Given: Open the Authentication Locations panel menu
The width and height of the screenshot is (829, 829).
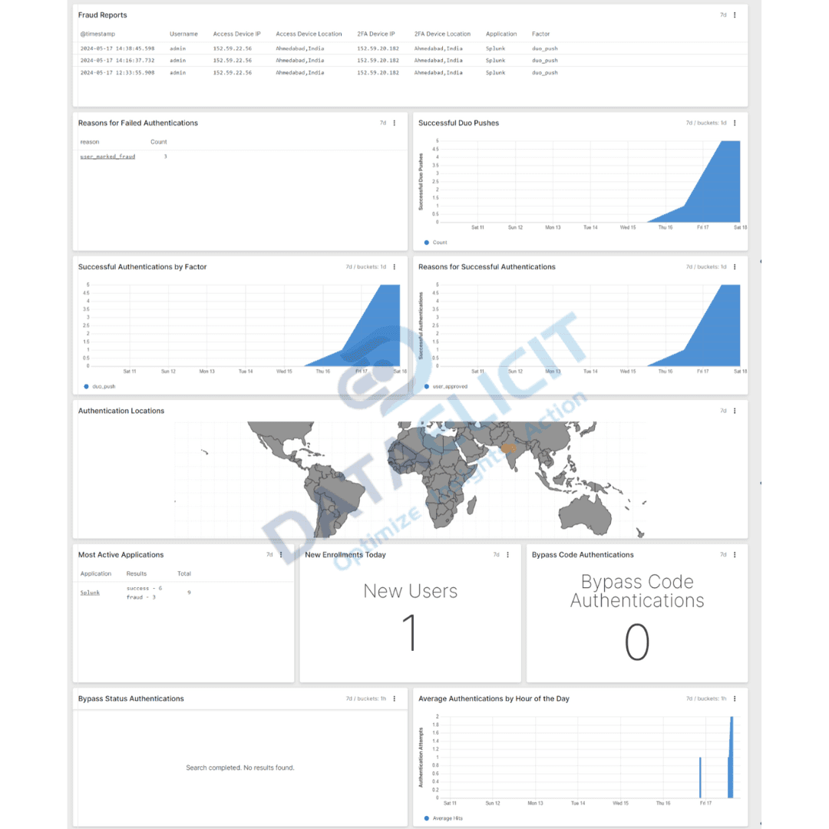Looking at the screenshot, I should (x=735, y=411).
